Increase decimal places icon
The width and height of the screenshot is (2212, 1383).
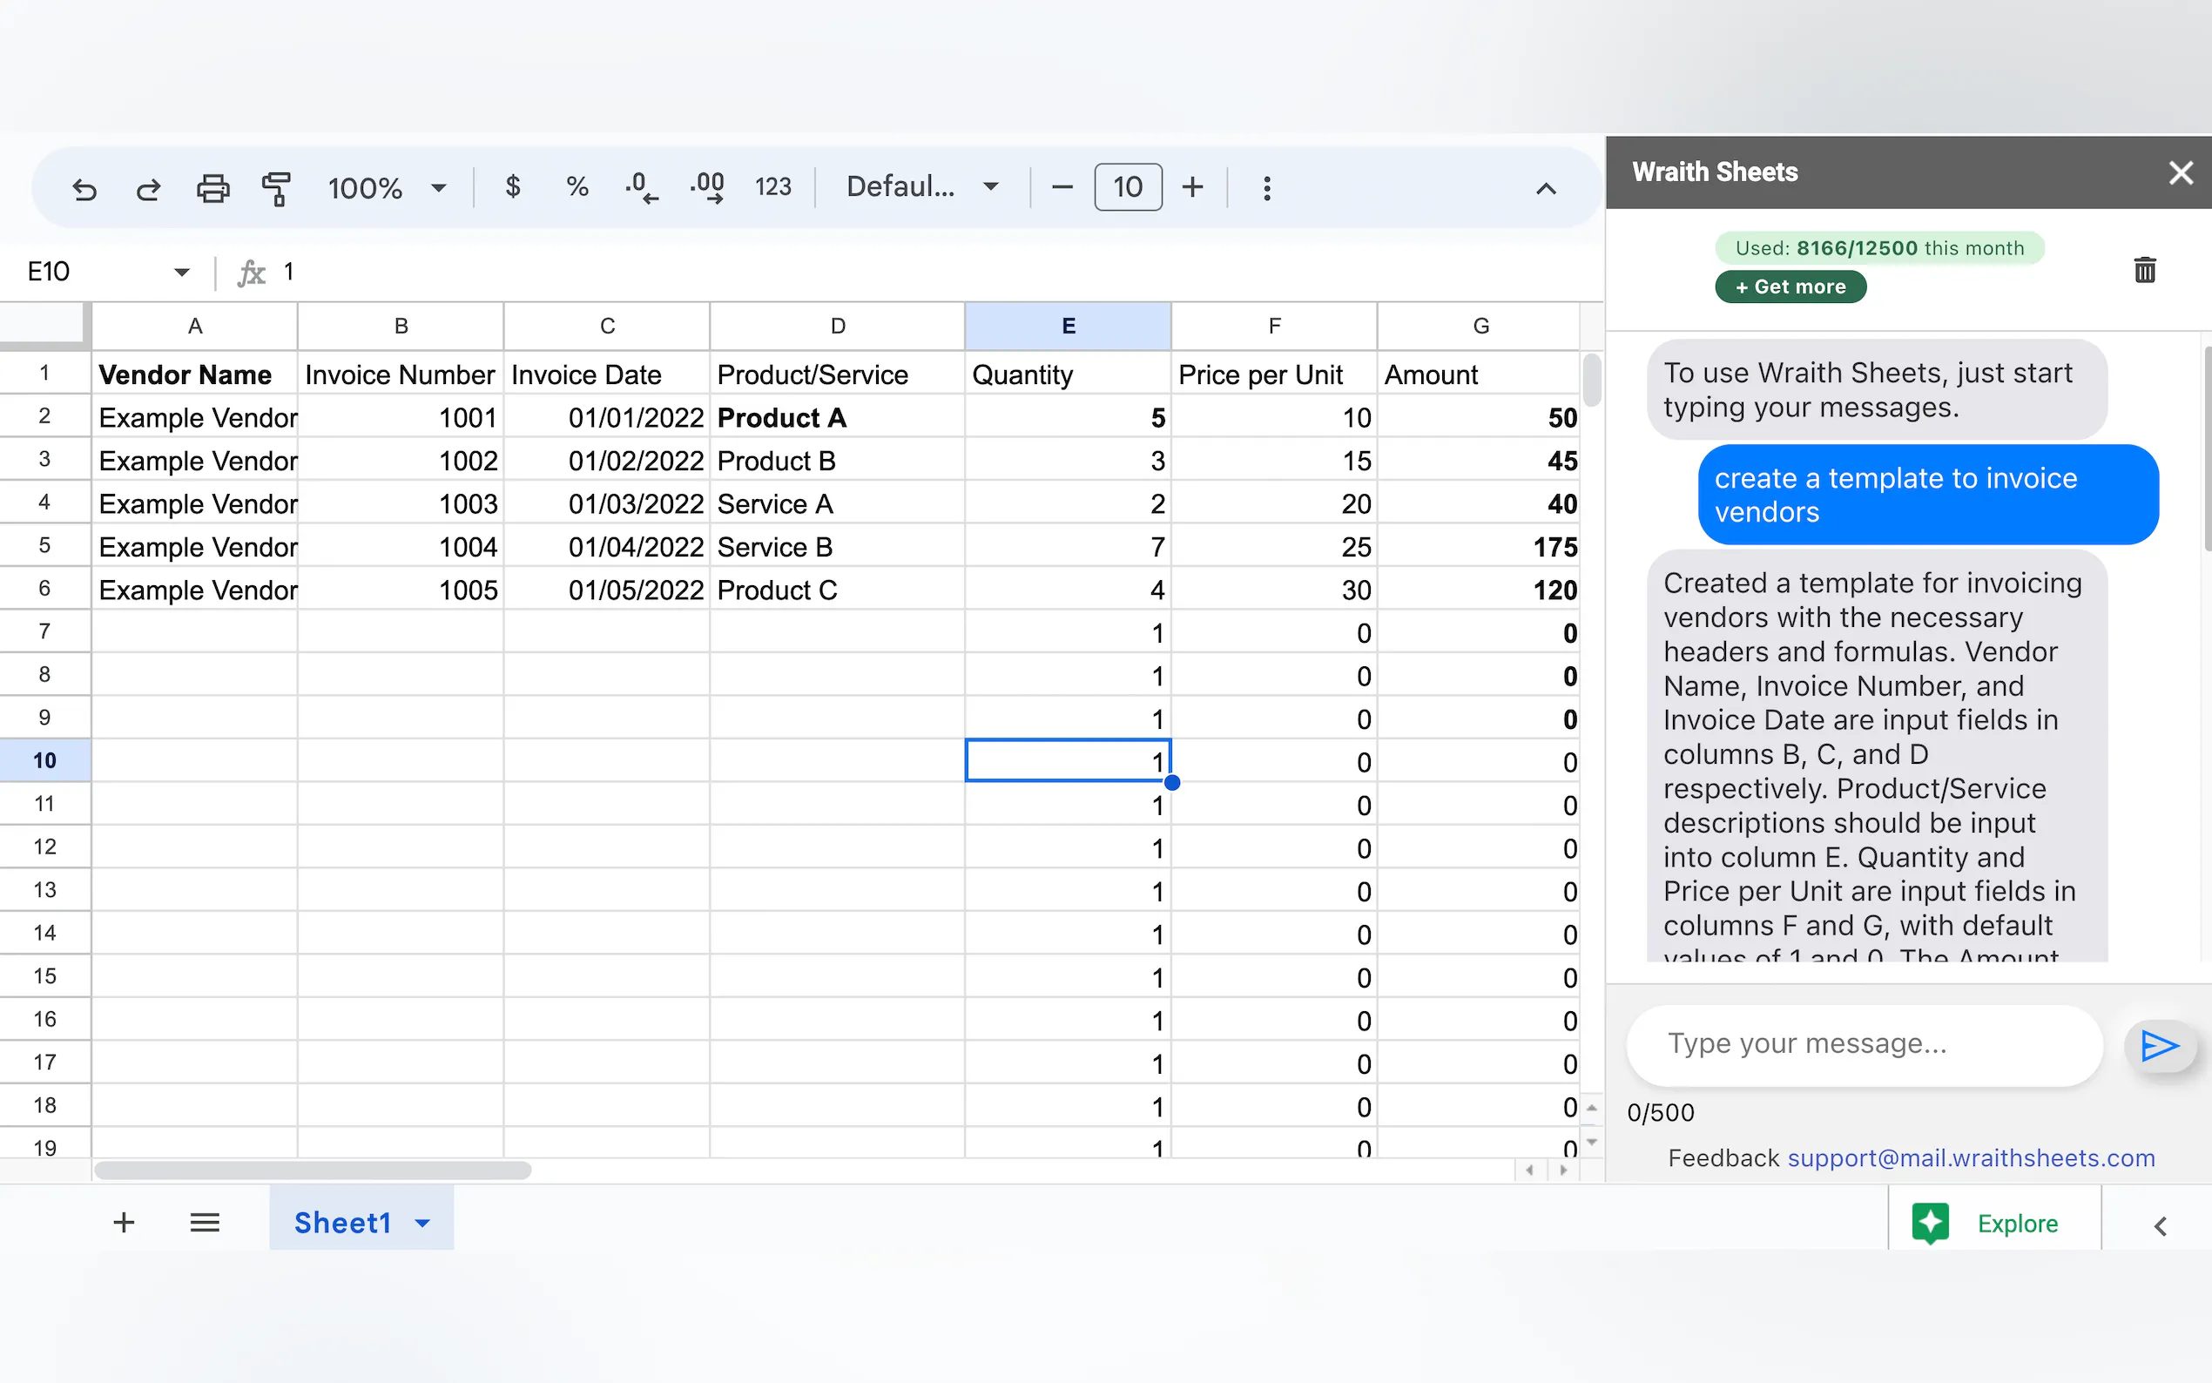click(707, 187)
